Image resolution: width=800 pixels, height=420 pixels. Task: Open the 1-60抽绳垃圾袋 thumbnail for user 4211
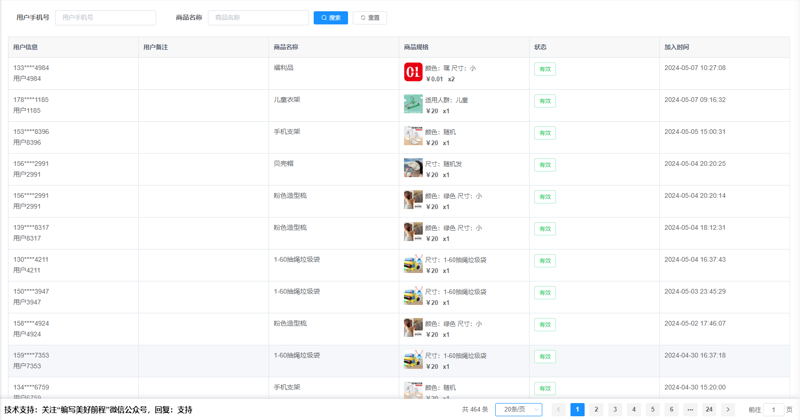tap(413, 264)
